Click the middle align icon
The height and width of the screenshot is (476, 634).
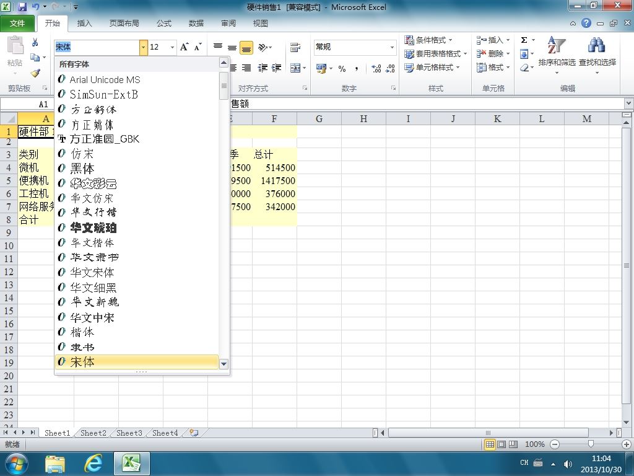pos(232,47)
